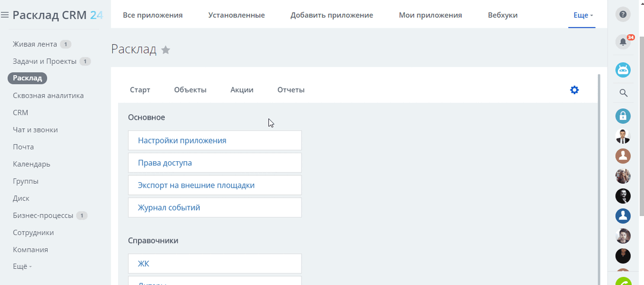644x285 pixels.
Task: Open CRM in the left sidebar
Action: pyautogui.click(x=20, y=112)
